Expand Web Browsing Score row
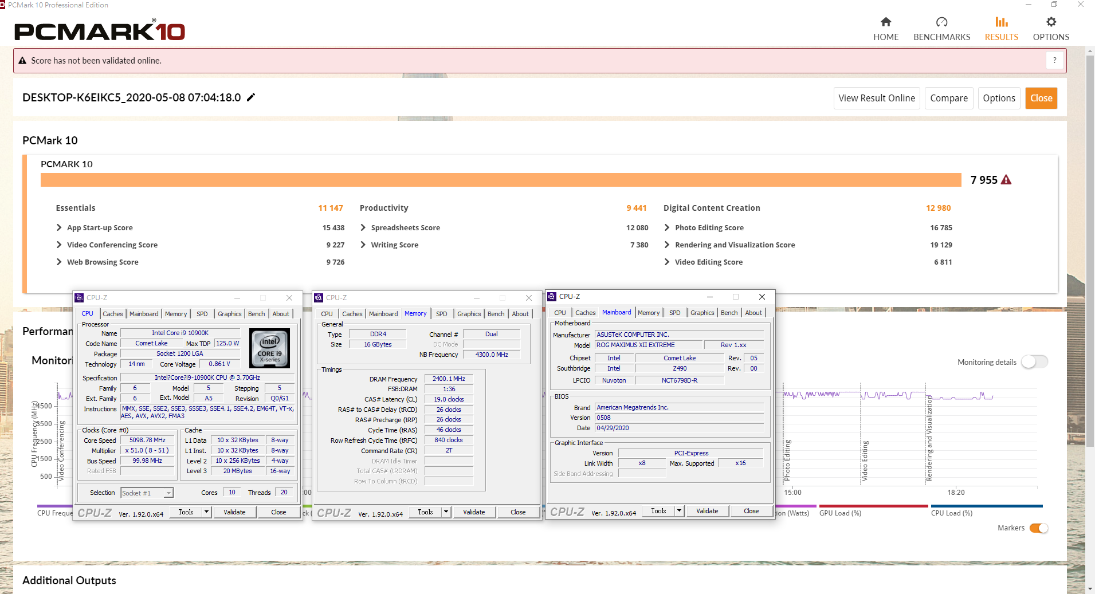Screen dimensions: 1095x594 (x=59, y=262)
